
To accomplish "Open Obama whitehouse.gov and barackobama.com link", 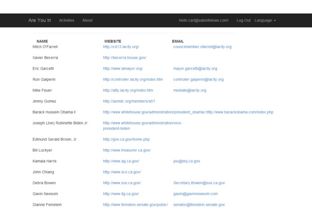I will (188, 112).
